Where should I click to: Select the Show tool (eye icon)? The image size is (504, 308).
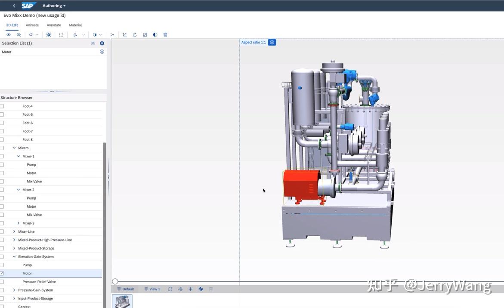(8, 34)
